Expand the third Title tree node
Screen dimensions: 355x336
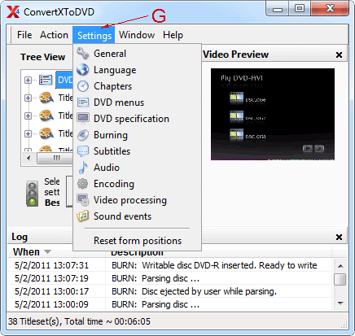[x=28, y=133]
